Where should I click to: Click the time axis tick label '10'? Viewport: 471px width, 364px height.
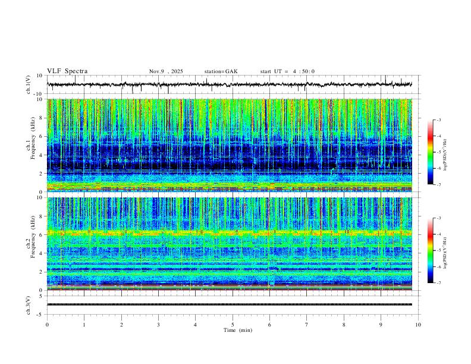[418, 325]
